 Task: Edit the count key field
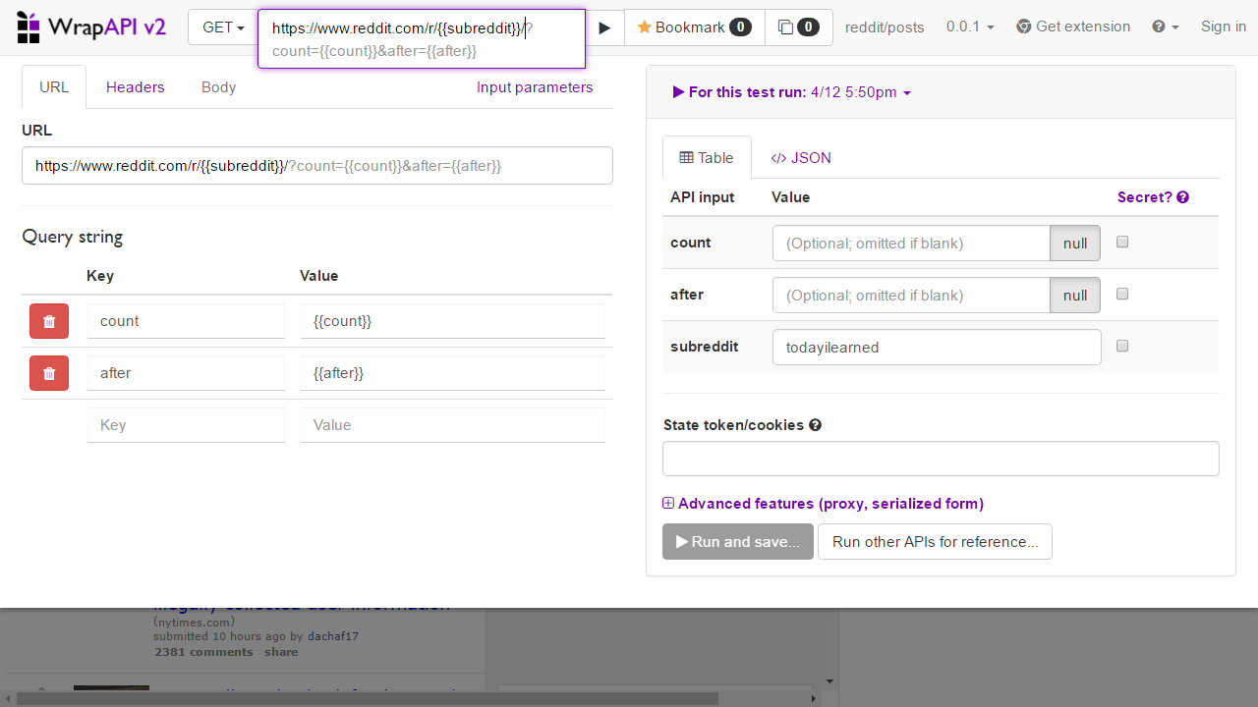(186, 321)
